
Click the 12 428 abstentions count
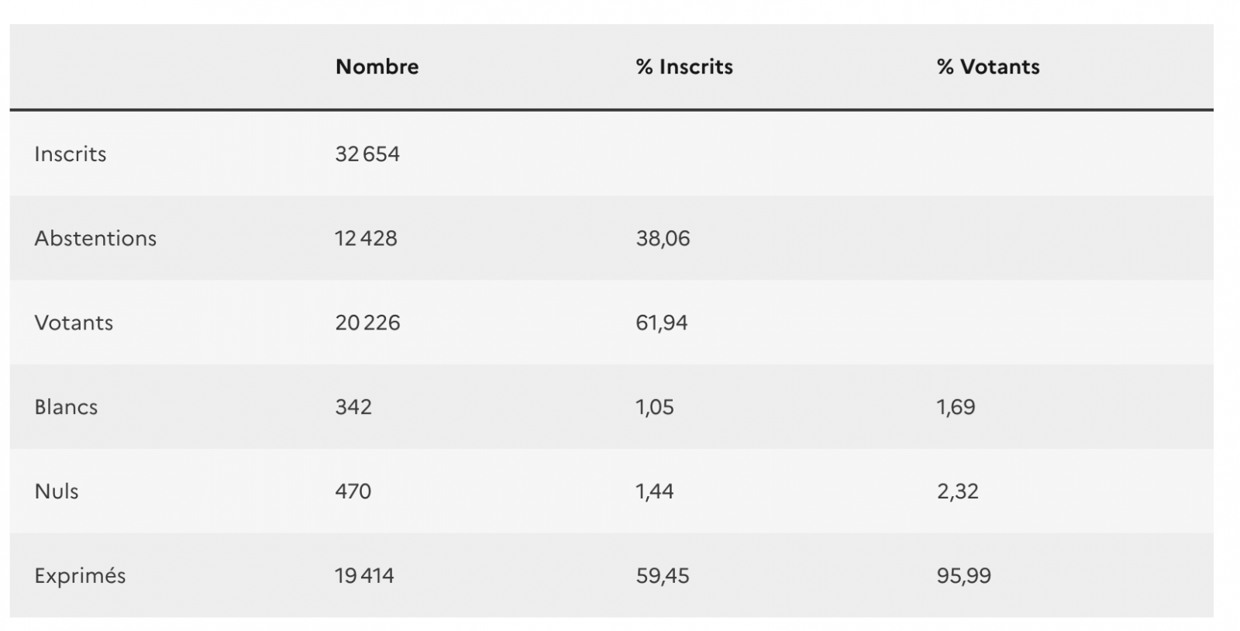coord(366,238)
